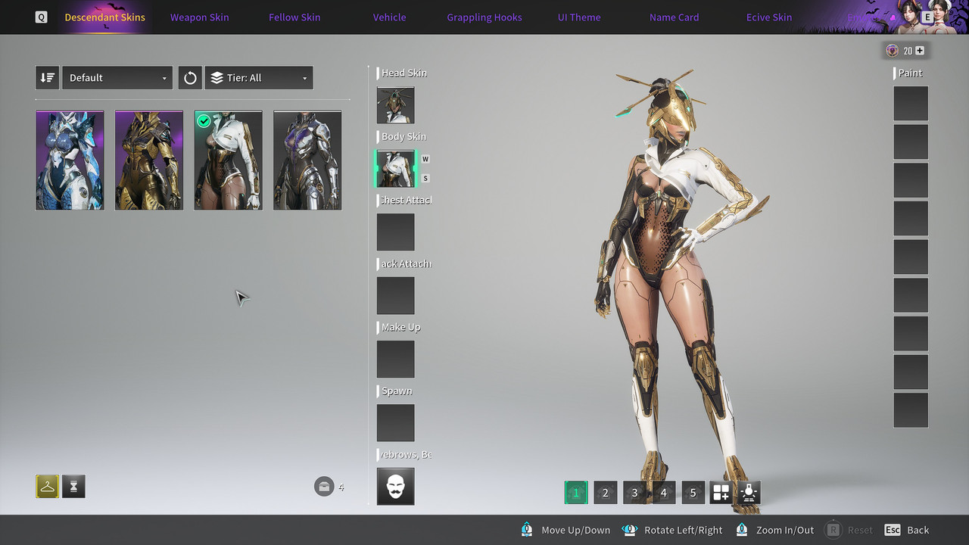Click the empty Back Attachment slot

tap(396, 296)
